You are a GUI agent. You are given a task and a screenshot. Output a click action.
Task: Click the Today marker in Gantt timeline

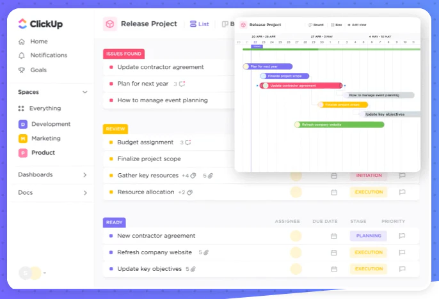coord(257,47)
